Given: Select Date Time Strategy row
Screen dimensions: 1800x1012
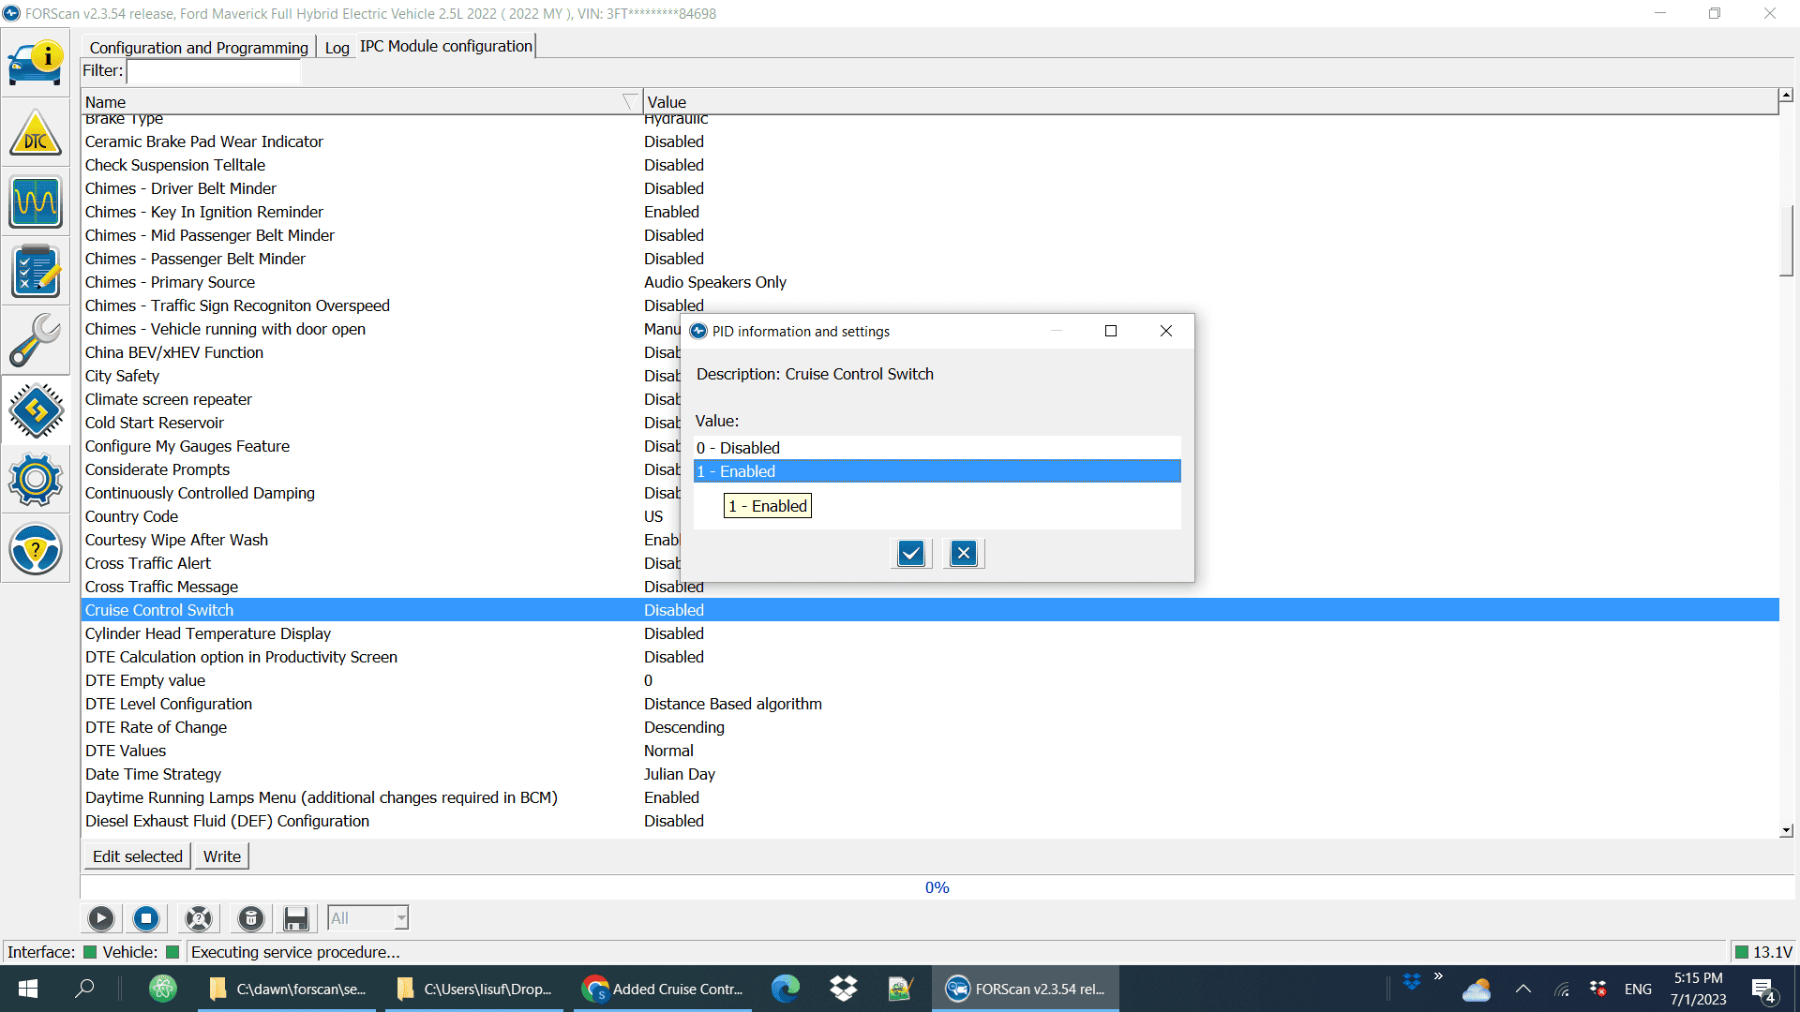Looking at the screenshot, I should (930, 774).
